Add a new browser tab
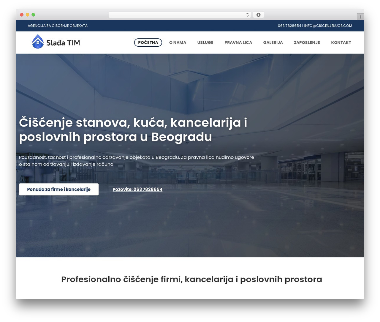This screenshot has height=322, width=380. click(360, 17)
